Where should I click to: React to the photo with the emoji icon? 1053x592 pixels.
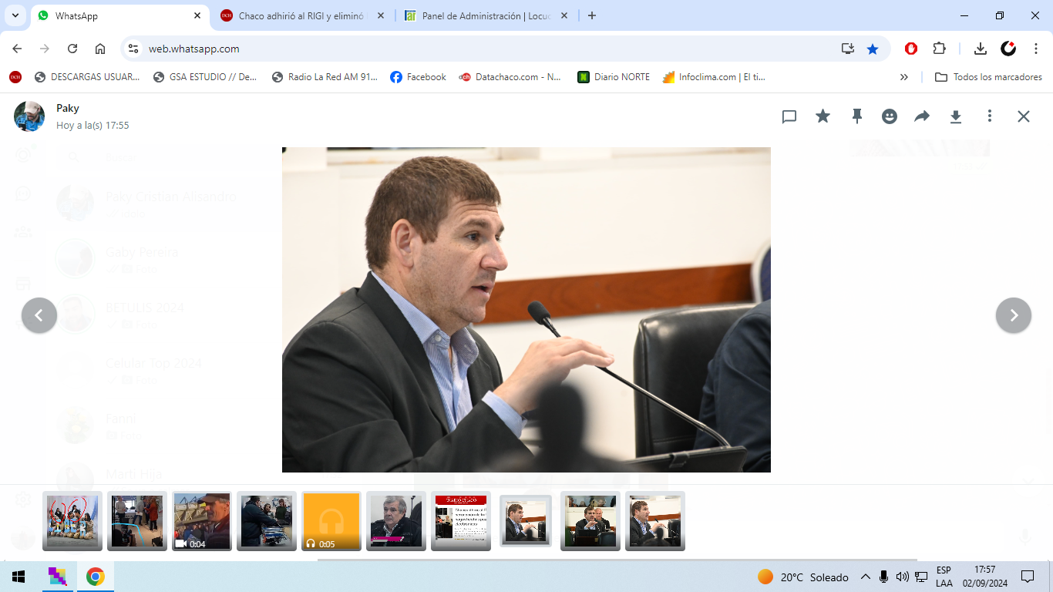tap(890, 116)
